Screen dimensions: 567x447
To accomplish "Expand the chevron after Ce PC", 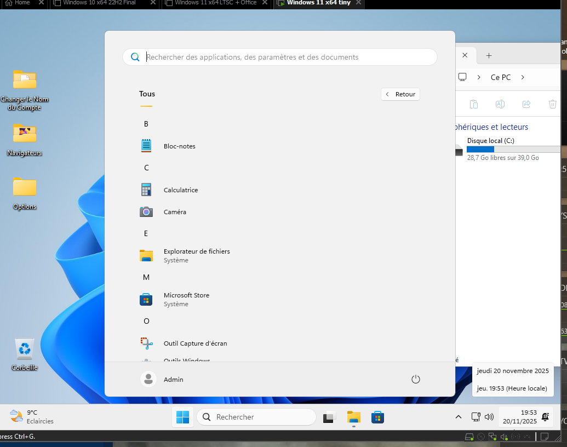I will [523, 77].
